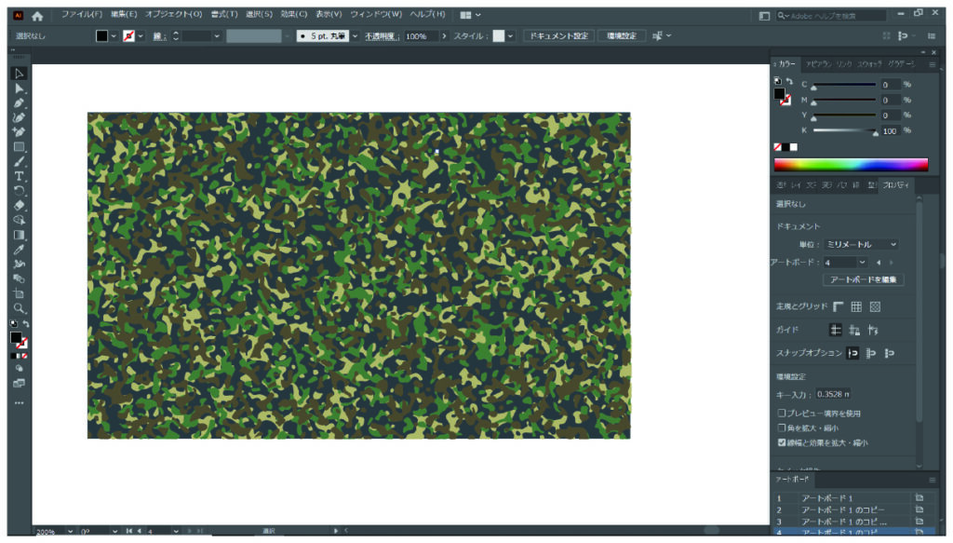Activate the Zoom magnifier tool

pyautogui.click(x=19, y=308)
